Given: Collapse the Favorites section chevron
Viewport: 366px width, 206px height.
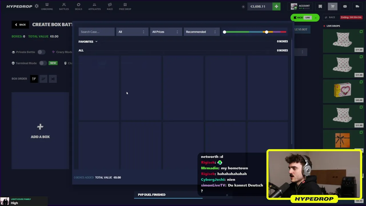Looking at the screenshot, I should 96,42.
